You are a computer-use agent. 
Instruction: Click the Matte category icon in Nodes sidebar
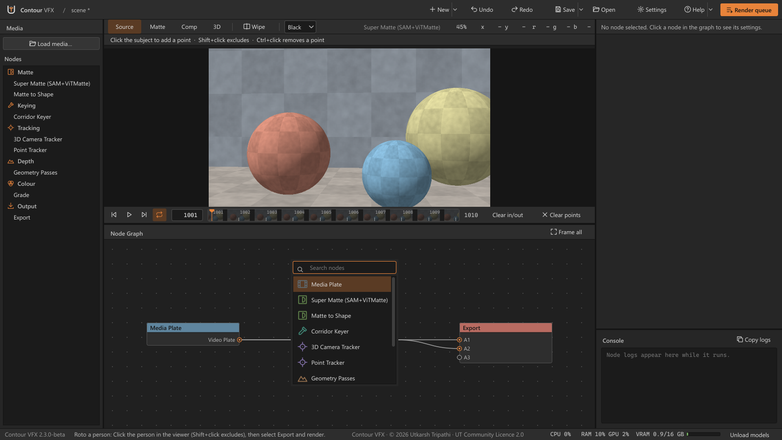(x=11, y=72)
